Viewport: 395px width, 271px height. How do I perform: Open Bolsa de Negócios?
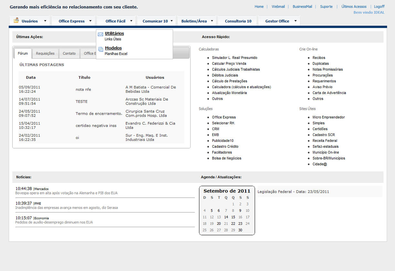[226, 158]
